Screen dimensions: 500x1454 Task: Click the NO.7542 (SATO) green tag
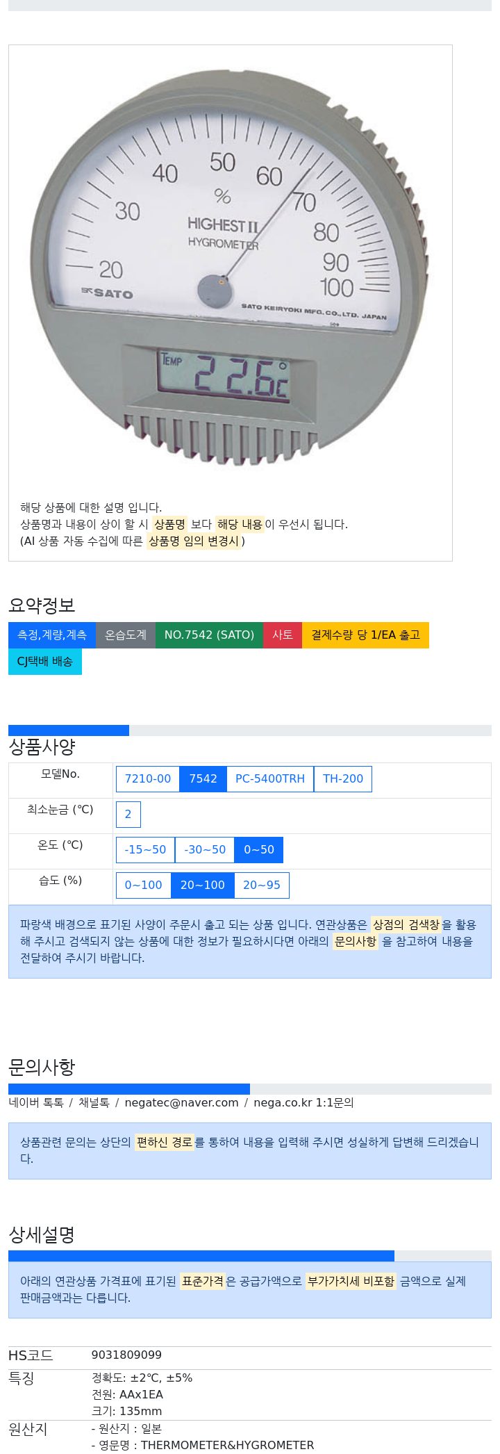coord(209,635)
